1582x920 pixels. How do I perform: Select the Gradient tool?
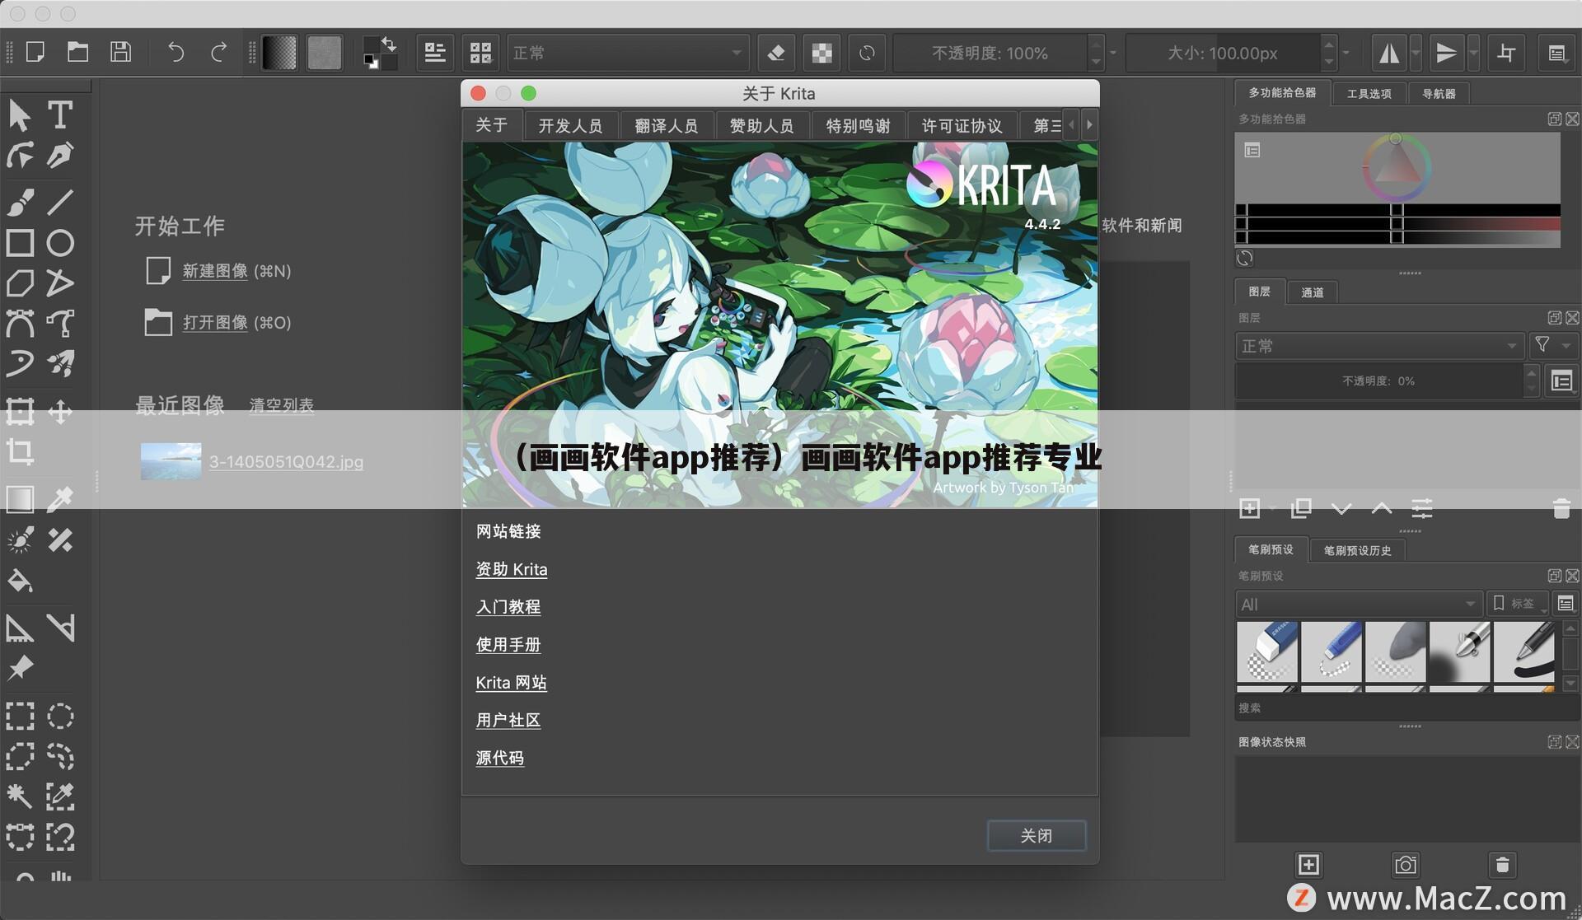point(21,499)
